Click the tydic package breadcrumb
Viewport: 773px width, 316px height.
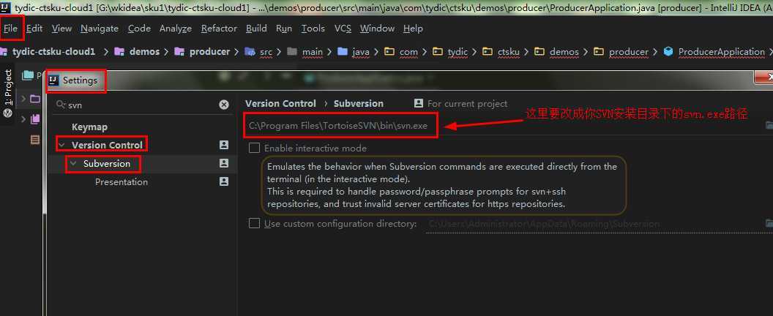pyautogui.click(x=458, y=52)
